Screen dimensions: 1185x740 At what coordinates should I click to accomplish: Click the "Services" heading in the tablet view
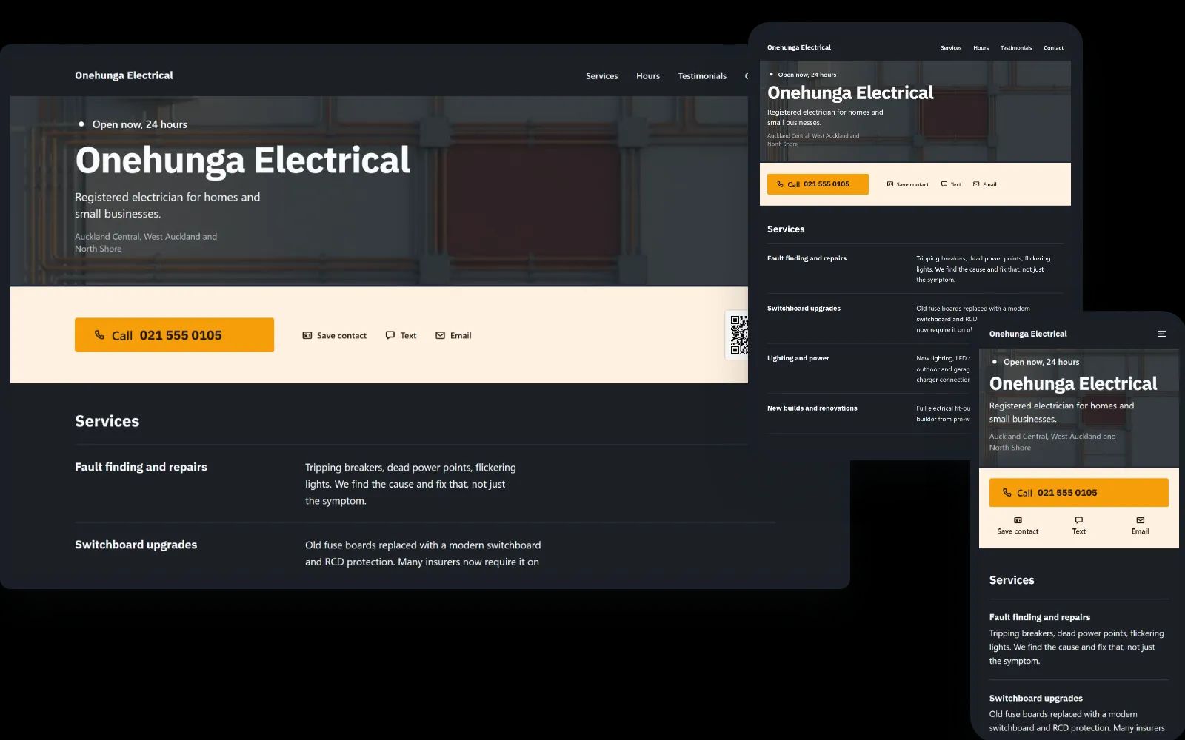pos(786,229)
